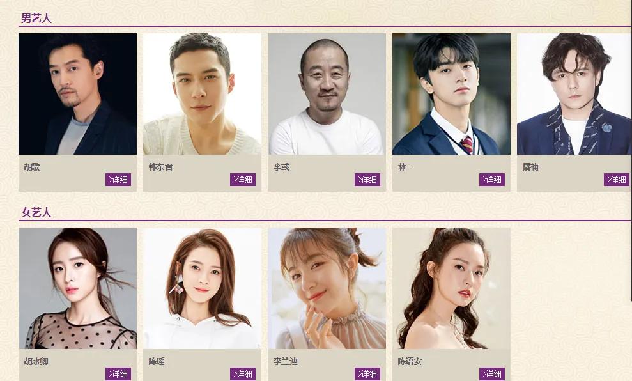632x381 pixels.
Task: Open 胡冰卿 portrait thumbnail
Action: click(x=77, y=288)
